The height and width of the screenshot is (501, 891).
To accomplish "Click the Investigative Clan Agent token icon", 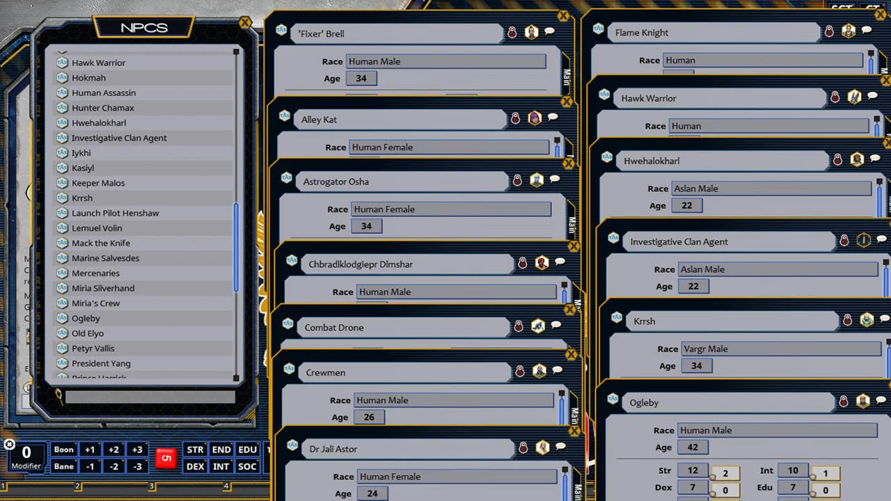I will click(x=863, y=241).
